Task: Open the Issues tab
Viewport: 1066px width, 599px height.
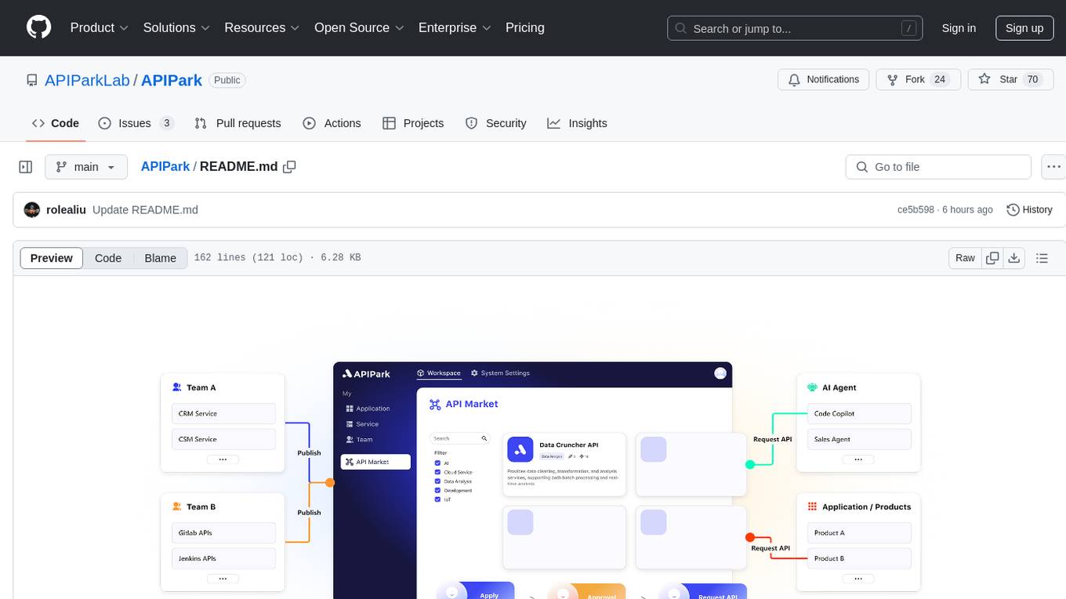Action: [x=136, y=123]
